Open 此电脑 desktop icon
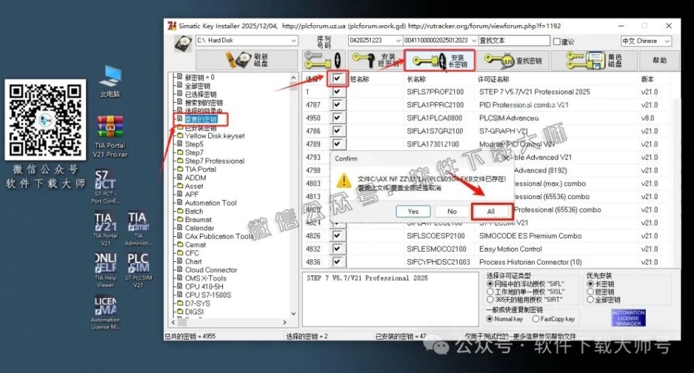Screen dimensions: 694x373 tap(110, 81)
